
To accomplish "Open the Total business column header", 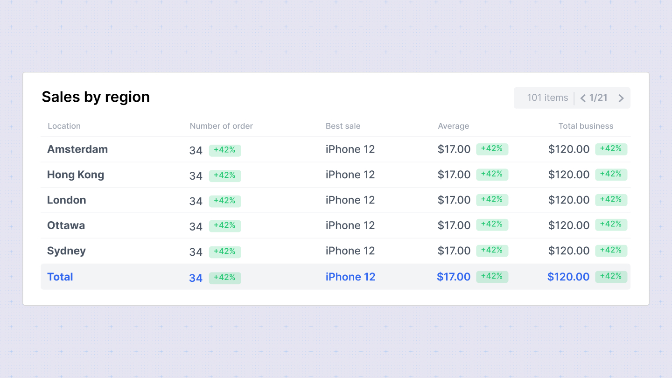I will point(586,126).
